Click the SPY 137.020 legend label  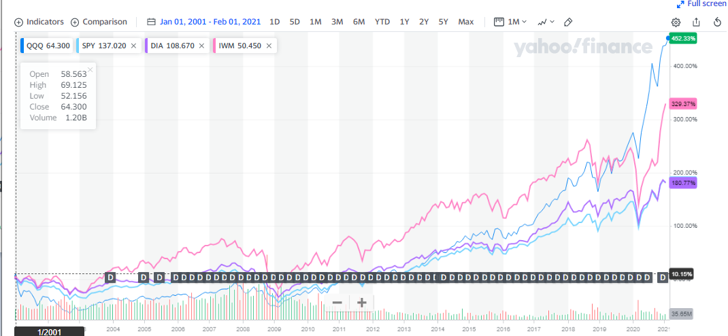point(103,46)
